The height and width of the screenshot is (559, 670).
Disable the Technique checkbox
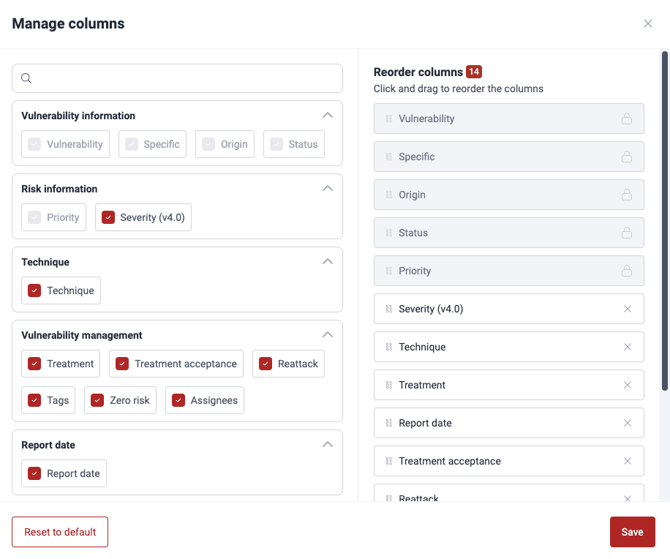(x=34, y=290)
